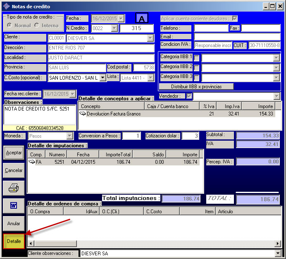The height and width of the screenshot is (259, 286).
Task: Toggle the Vendedor checkbox
Action: pos(189,96)
